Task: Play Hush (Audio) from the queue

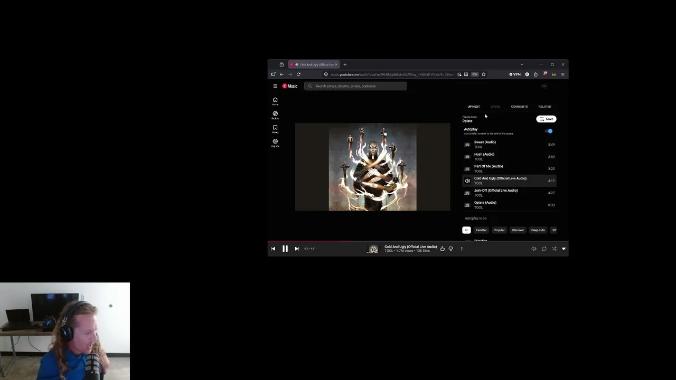Action: click(510, 156)
